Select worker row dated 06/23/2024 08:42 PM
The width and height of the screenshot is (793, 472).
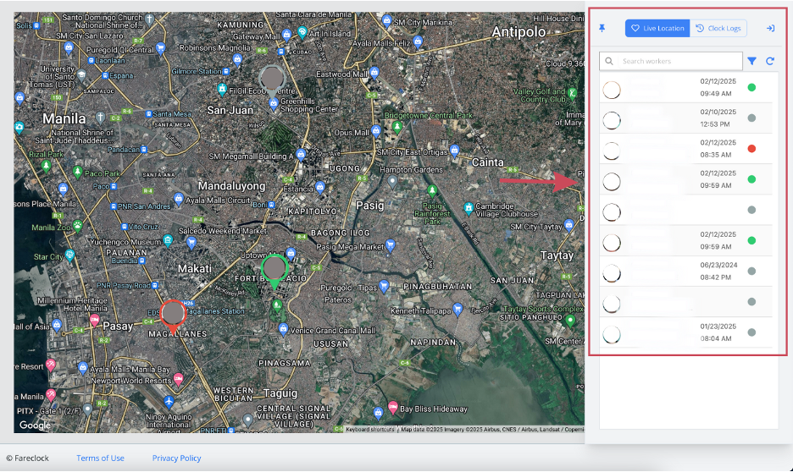pos(685,271)
